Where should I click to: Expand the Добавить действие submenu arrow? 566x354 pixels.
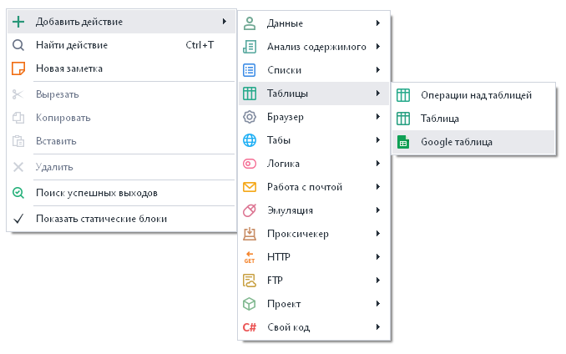point(224,22)
